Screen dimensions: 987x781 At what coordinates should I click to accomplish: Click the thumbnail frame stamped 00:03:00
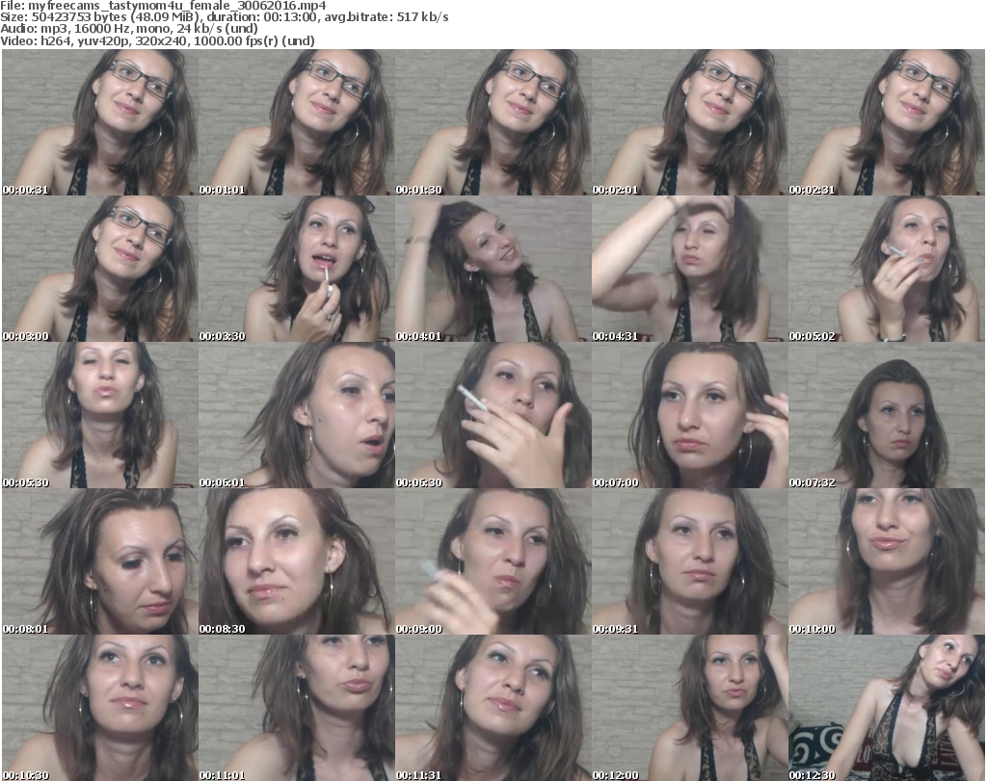99,269
